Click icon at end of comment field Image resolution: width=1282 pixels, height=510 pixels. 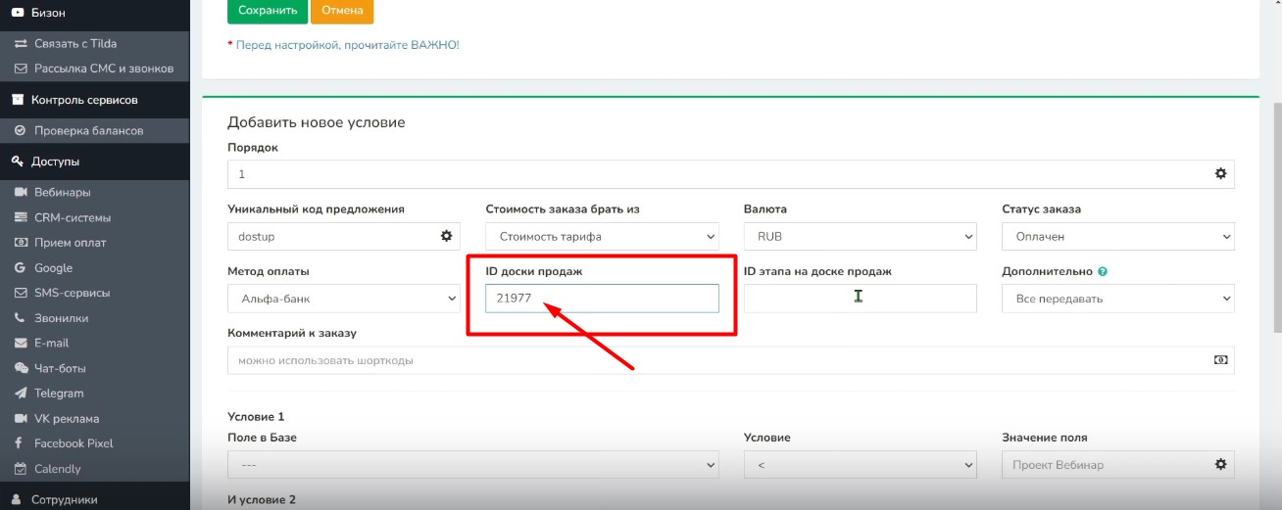click(1220, 360)
